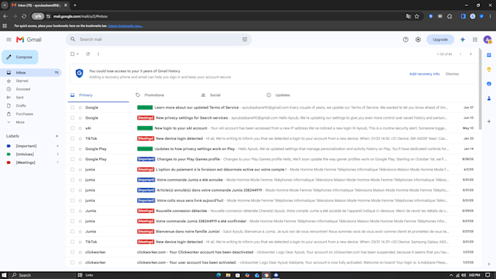Open the [Invoices] label
Viewport: 496px width, 279px height.
click(x=25, y=154)
